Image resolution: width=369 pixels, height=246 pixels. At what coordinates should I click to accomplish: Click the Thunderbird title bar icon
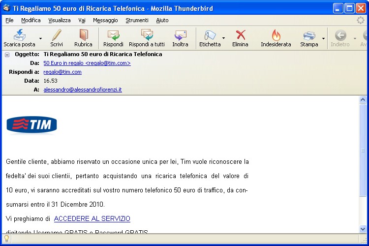pyautogui.click(x=6, y=8)
